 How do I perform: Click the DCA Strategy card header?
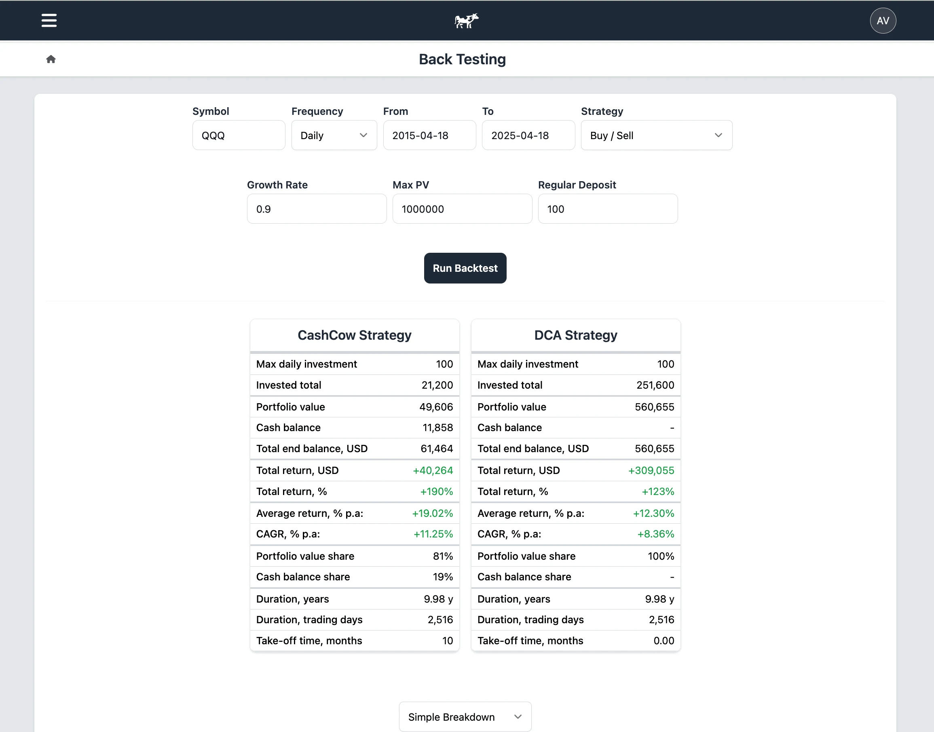575,335
